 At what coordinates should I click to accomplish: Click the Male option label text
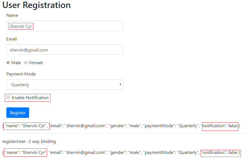pos(16,63)
